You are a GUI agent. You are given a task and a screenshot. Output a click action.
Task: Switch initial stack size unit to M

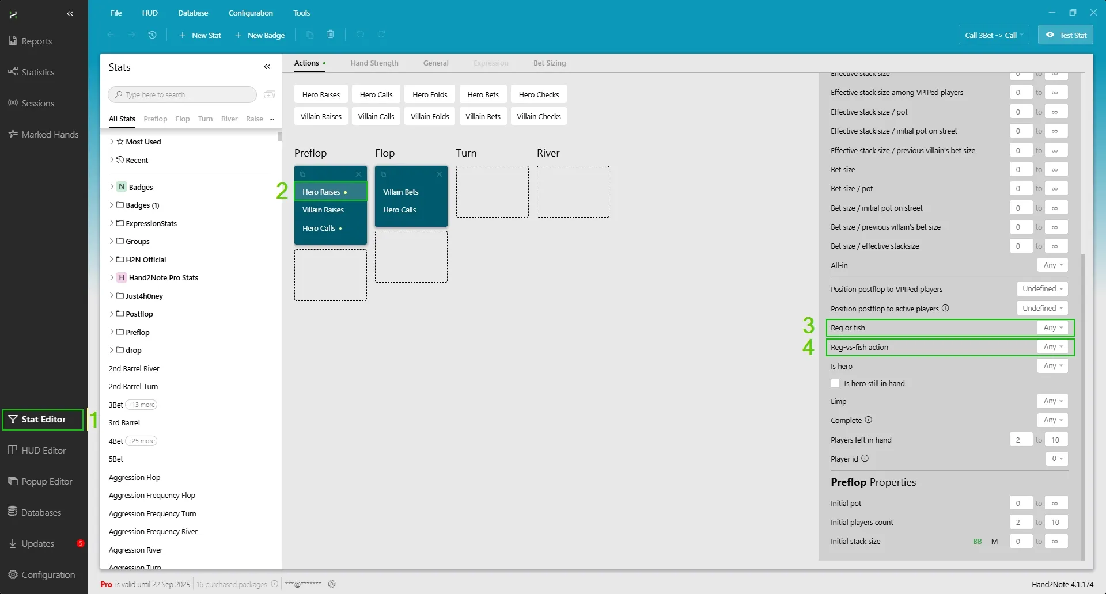(x=994, y=542)
